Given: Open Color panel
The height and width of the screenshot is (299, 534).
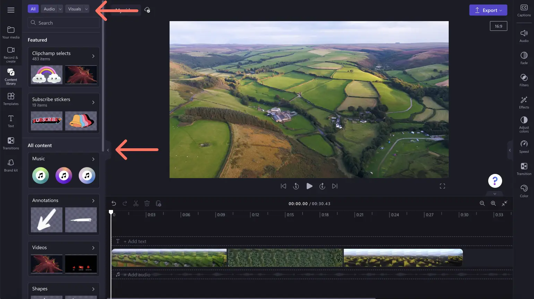Looking at the screenshot, I should click(524, 191).
